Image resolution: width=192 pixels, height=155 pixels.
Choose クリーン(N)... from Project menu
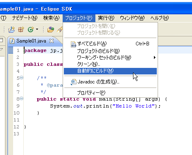110,64
